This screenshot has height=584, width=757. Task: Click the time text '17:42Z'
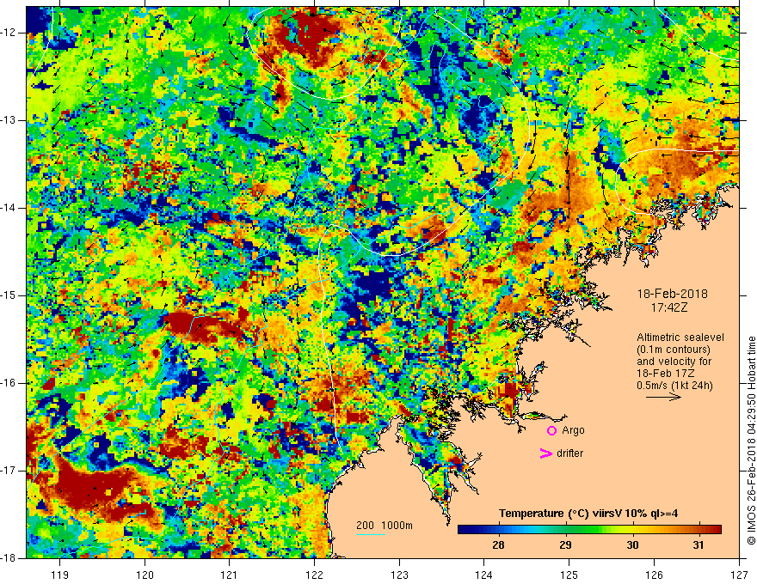[669, 307]
